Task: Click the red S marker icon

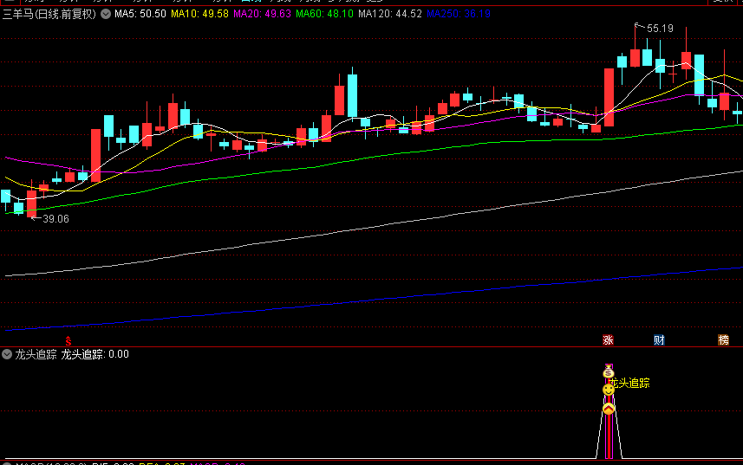Action: tap(68, 340)
